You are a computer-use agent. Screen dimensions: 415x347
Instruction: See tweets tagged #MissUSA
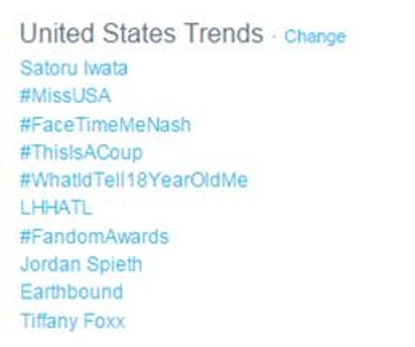(x=65, y=96)
